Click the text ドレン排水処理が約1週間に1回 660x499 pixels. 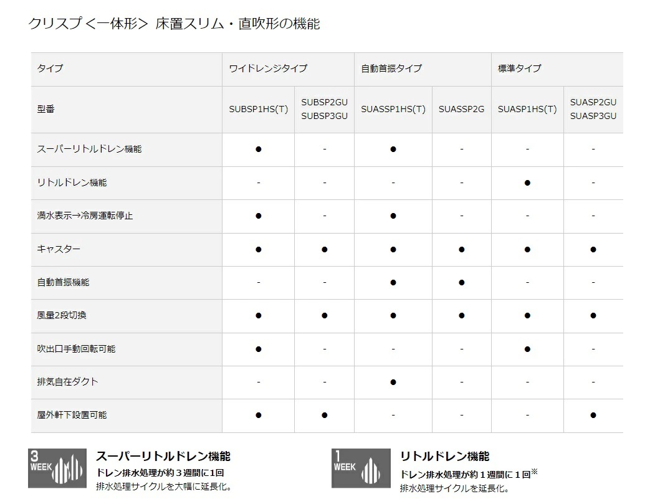click(x=465, y=475)
